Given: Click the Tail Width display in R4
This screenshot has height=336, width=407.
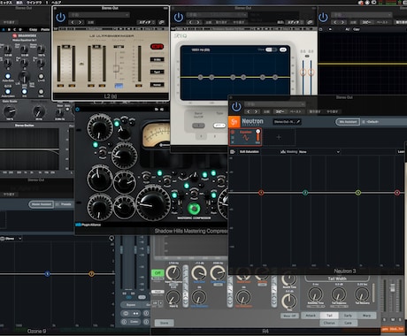Looking at the screenshot, I should pos(337,279).
